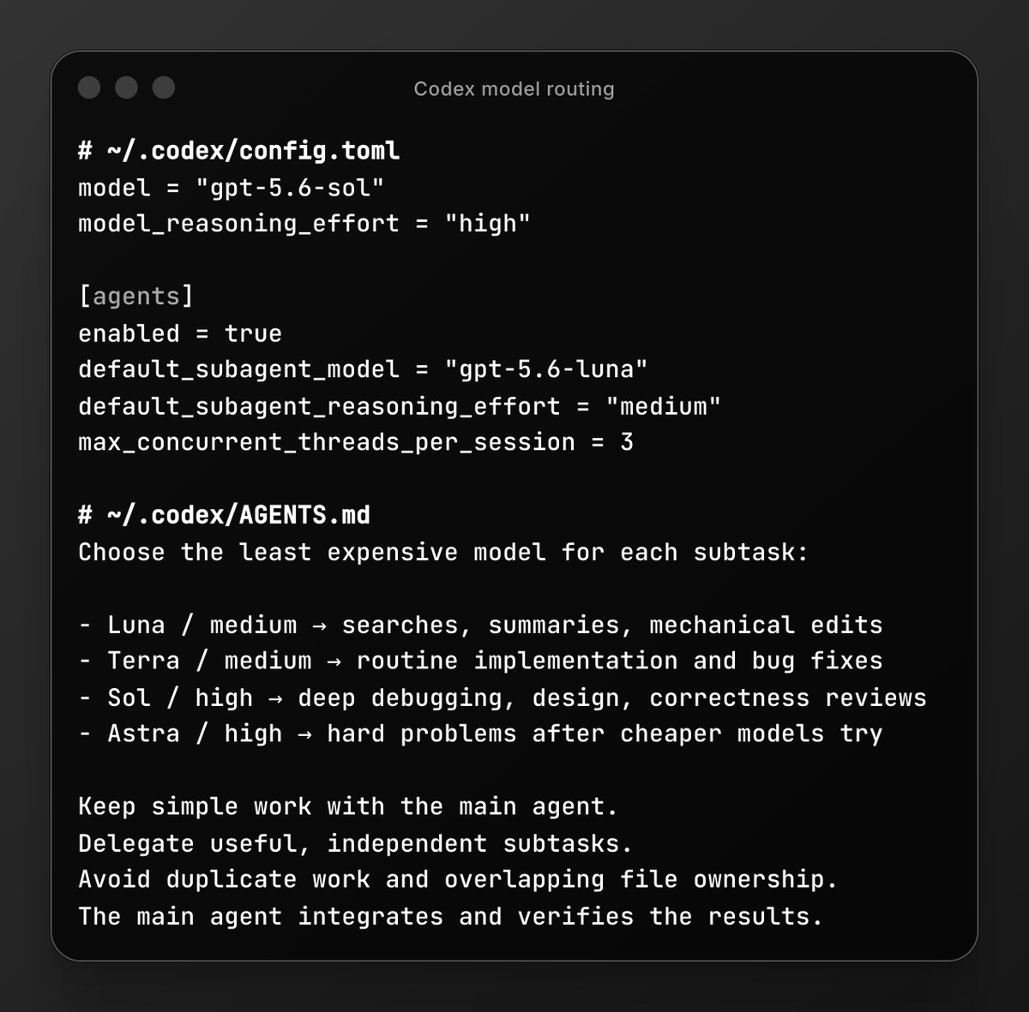Screen dimensions: 1029x1012
Task: Click the Astra / high list line
Action: 480,734
